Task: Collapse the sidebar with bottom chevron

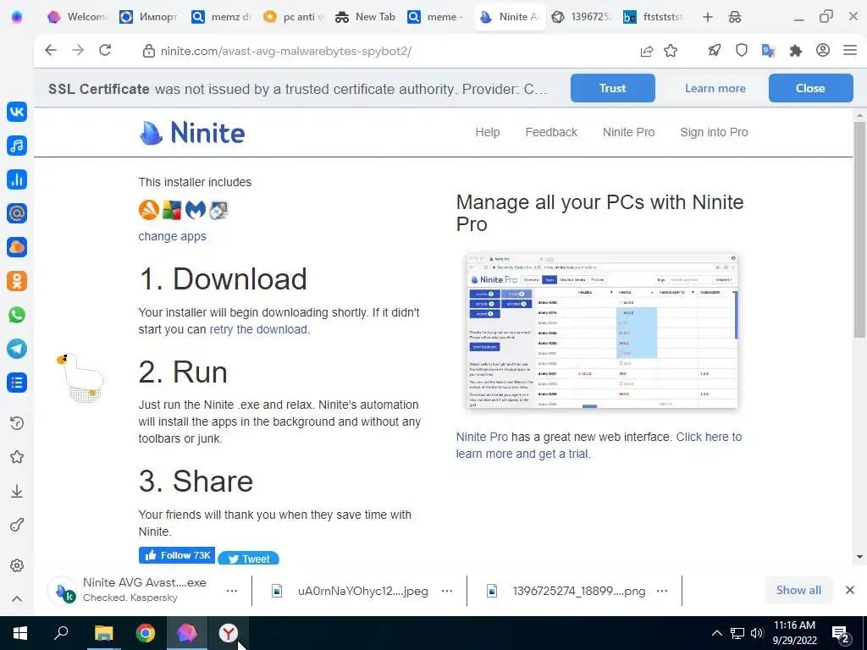Action: coord(17,598)
